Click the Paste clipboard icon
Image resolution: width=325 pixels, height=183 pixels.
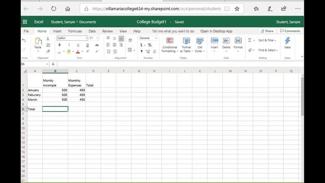pos(38,41)
